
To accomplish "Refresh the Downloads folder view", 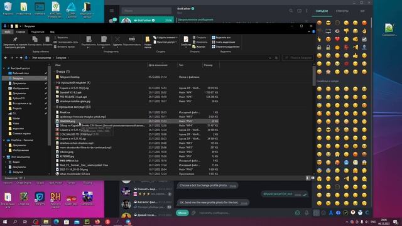I will (276, 58).
